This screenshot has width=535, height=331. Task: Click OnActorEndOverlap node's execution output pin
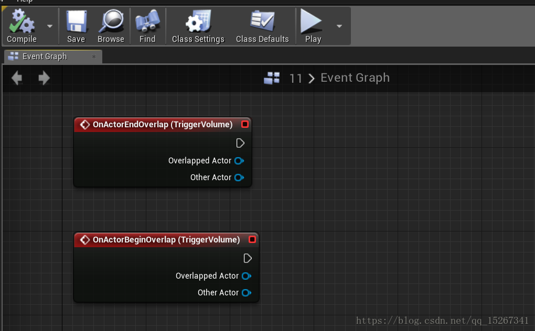(x=240, y=143)
